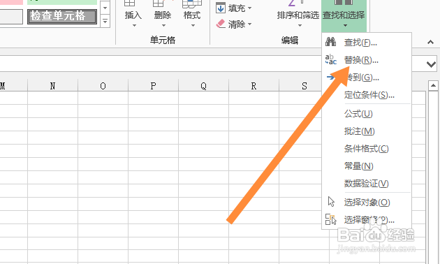Click the arrow cursor Select Objects icon
The height and width of the screenshot is (264, 440).
click(x=331, y=202)
